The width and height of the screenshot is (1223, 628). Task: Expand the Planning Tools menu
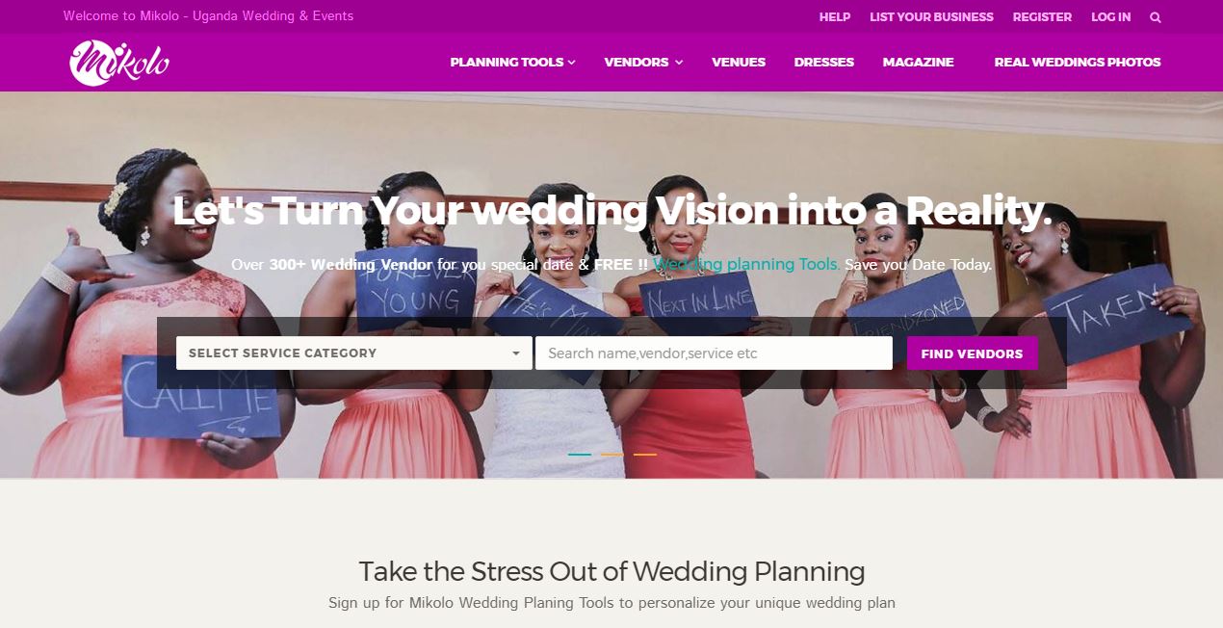pyautogui.click(x=512, y=63)
